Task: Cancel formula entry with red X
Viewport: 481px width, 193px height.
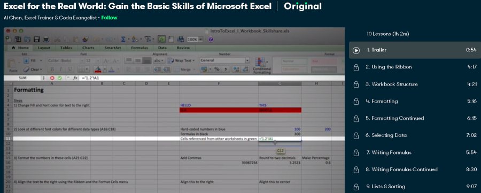Action: 52,78
